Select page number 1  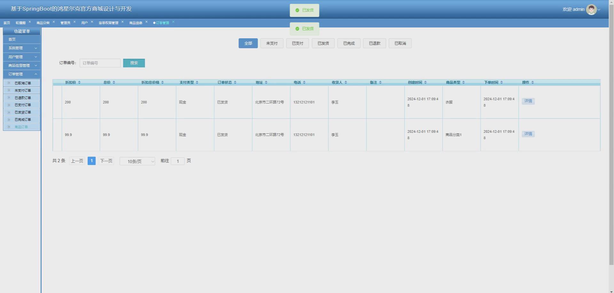click(x=91, y=161)
